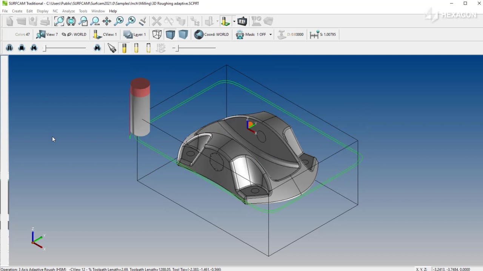Click the X, Y, Z coordinate readout

(443, 269)
